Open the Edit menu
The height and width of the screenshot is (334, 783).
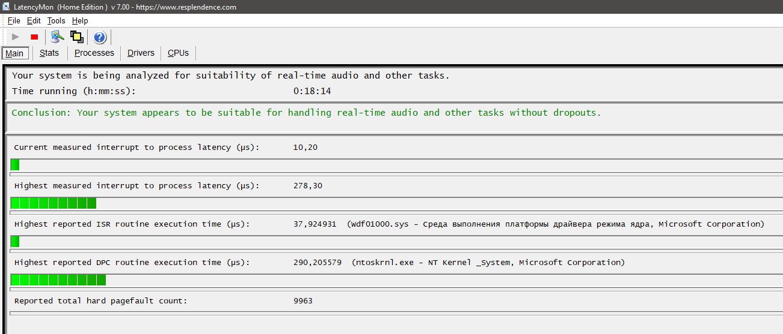34,21
